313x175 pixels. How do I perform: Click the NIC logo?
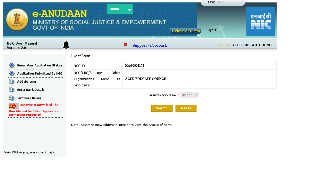260,22
